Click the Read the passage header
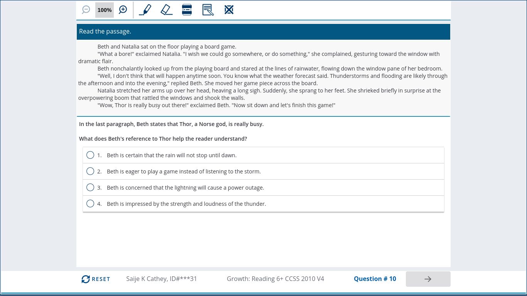Image resolution: width=527 pixels, height=296 pixels. (263, 32)
